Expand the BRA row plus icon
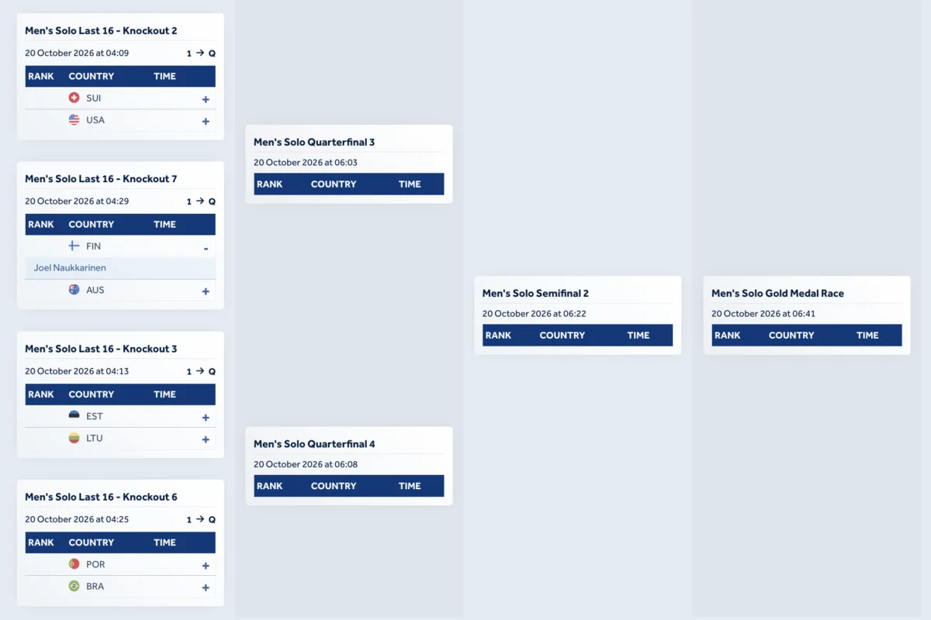 click(x=206, y=587)
